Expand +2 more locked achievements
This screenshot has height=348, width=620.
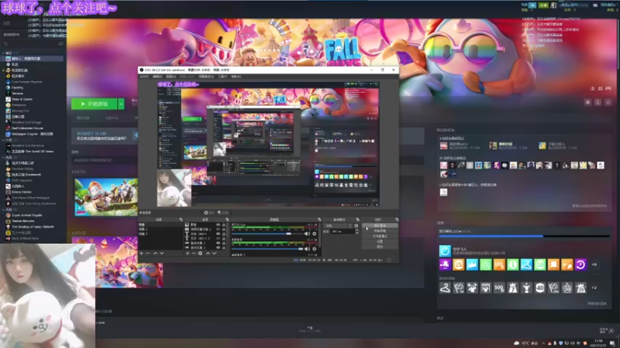point(594,288)
